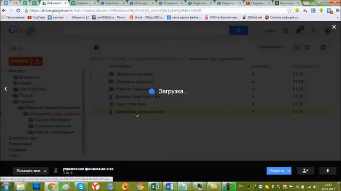Click the RU language indicator
The image size is (341, 191).
point(241,186)
